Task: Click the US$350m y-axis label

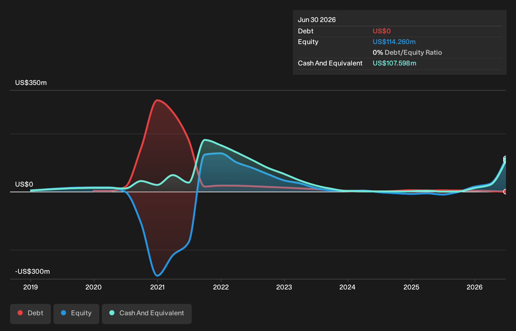Action: (31, 83)
